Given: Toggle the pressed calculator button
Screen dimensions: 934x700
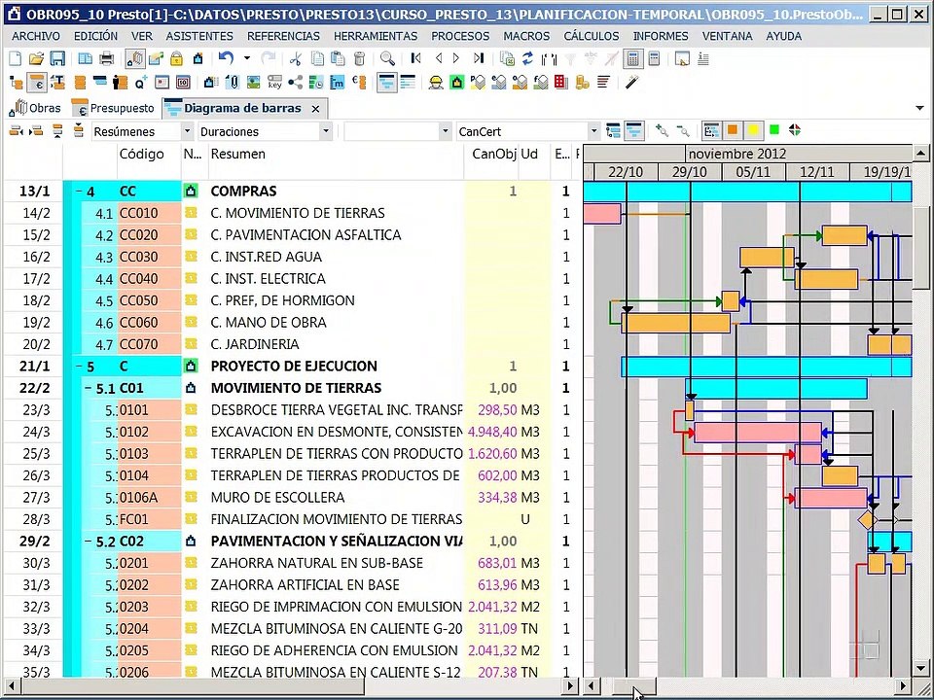Looking at the screenshot, I should click(x=632, y=58).
